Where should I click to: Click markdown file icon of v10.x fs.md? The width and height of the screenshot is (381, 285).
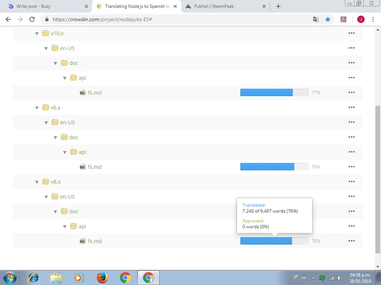click(83, 93)
